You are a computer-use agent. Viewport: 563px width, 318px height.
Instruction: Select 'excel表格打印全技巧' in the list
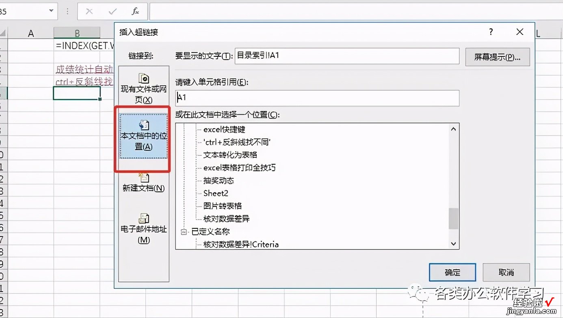239,168
